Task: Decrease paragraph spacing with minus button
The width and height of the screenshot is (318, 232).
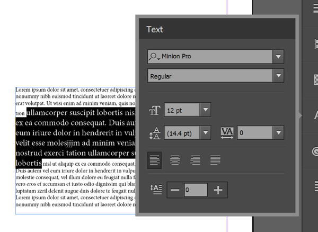Action: pyautogui.click(x=175, y=190)
